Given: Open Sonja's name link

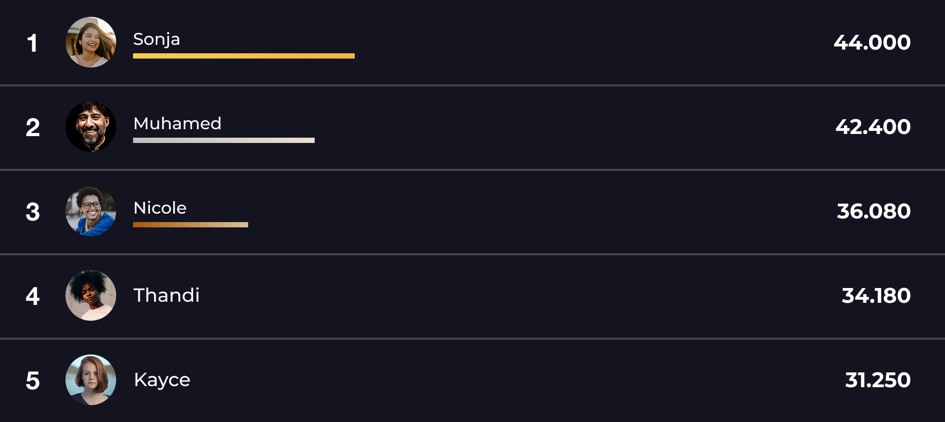Looking at the screenshot, I should click(x=156, y=39).
